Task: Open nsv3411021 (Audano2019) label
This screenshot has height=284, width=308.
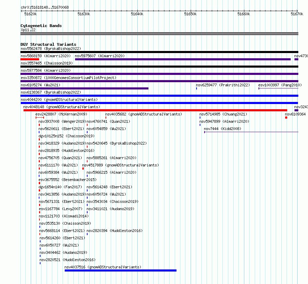Action: pyautogui.click(x=110, y=209)
